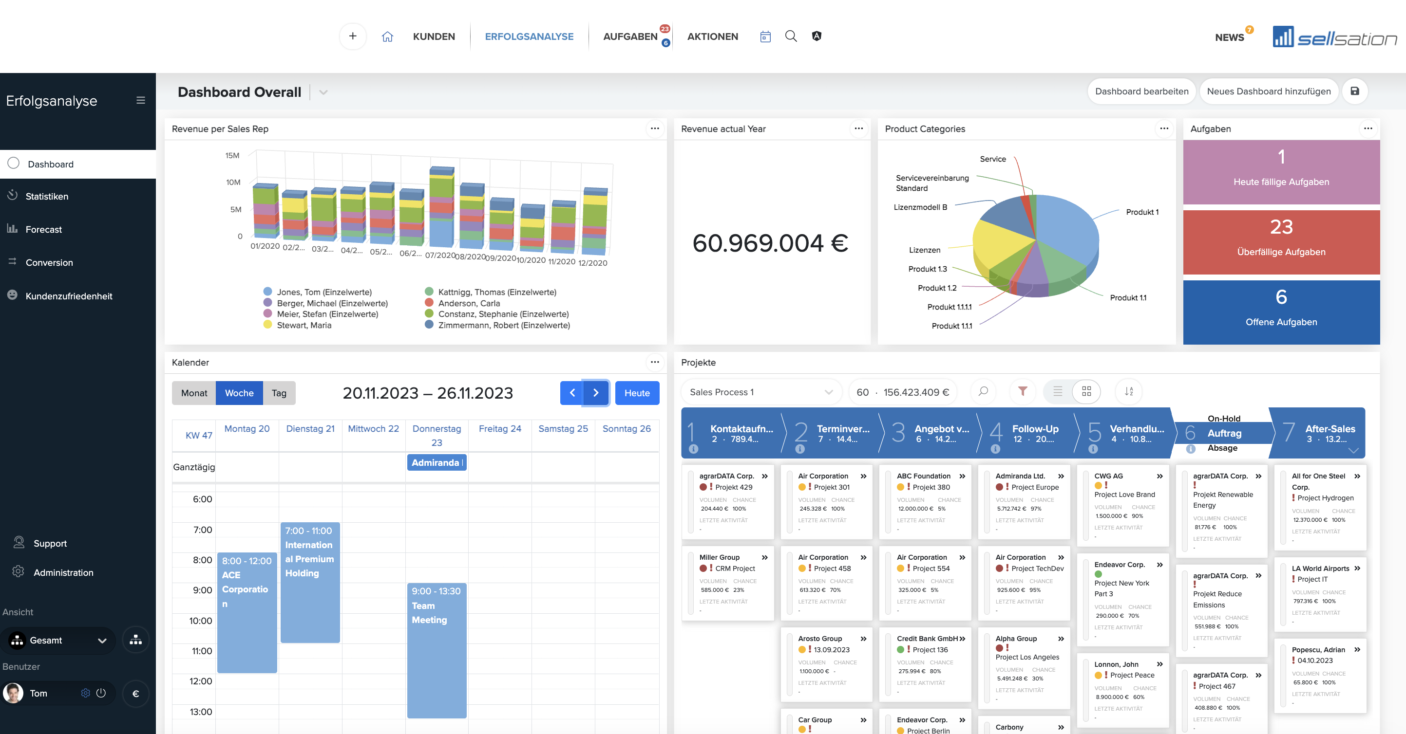Open Revenue actual Year widget options
Viewport: 1406px width, 734px height.
[x=858, y=128]
